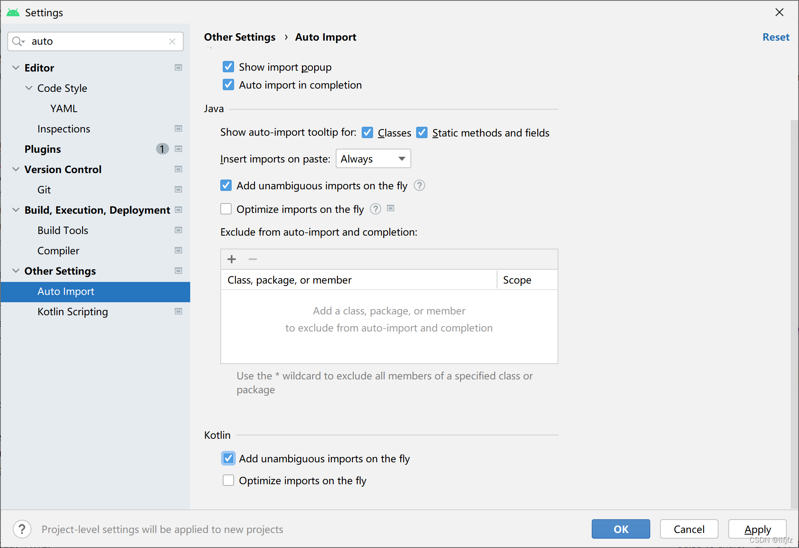The height and width of the screenshot is (548, 799).
Task: Enable Kotlin Optimize imports on the fly
Action: coord(228,481)
